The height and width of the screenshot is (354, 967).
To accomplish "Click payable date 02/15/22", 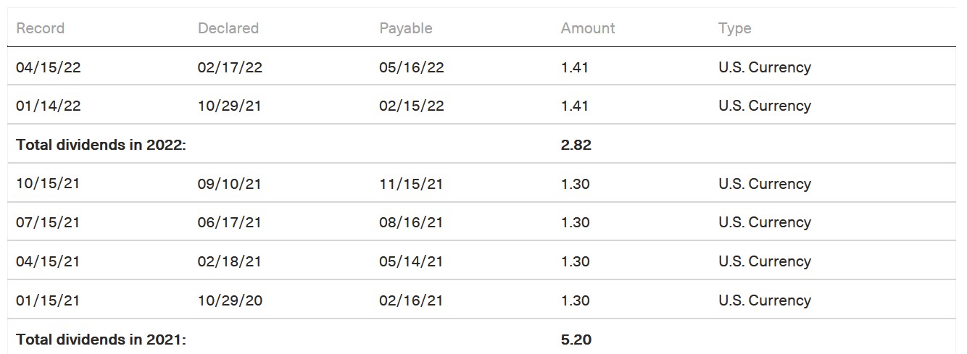I will point(411,106).
